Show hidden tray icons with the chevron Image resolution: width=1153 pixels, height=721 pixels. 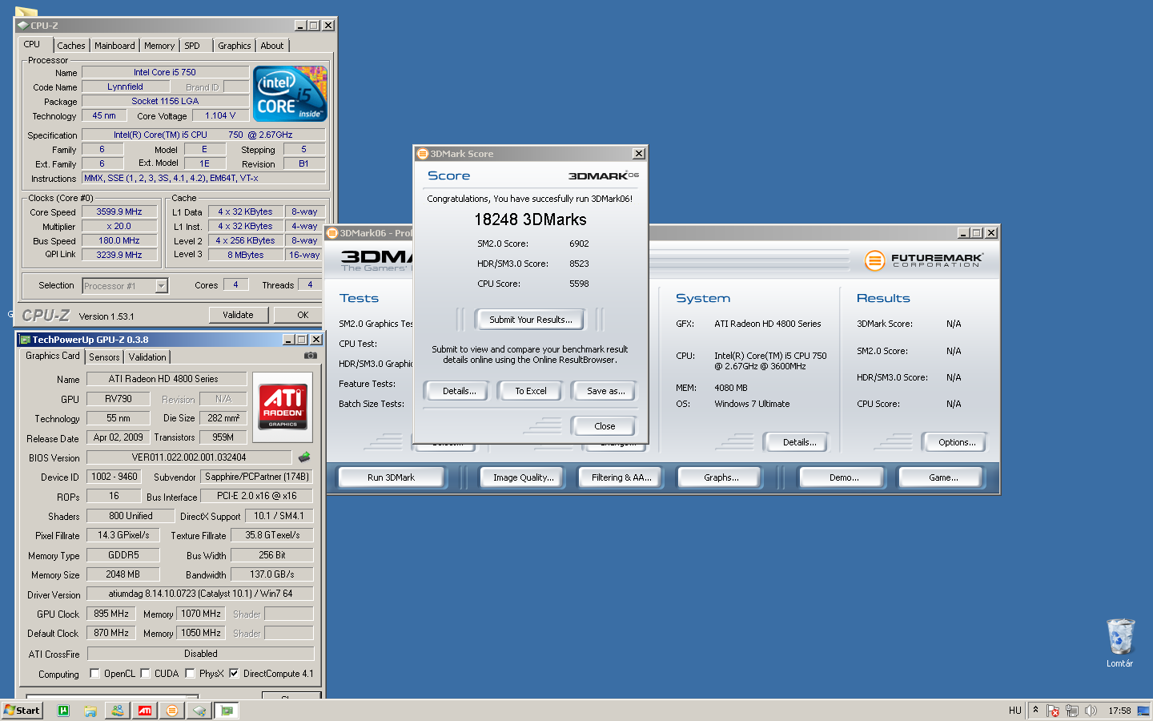1035,710
